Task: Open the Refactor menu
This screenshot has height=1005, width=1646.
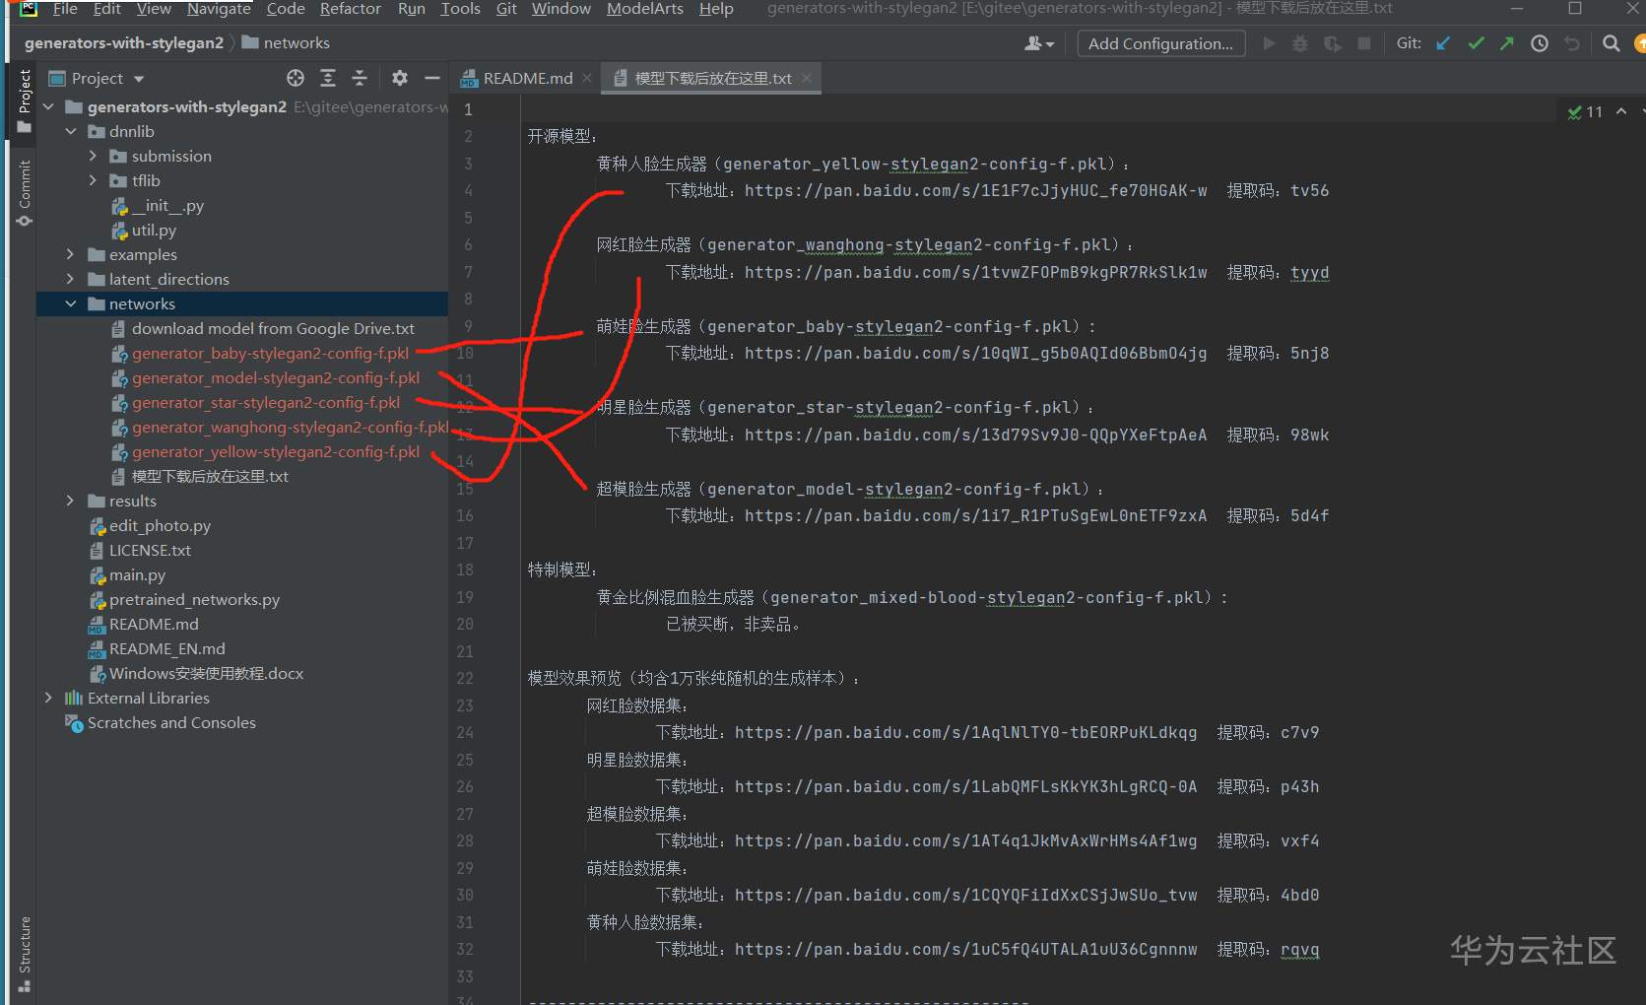Action: [x=350, y=9]
